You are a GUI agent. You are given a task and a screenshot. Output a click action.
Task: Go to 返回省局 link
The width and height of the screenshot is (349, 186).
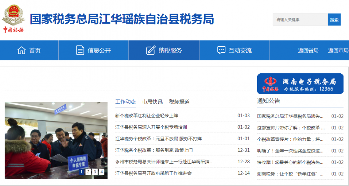click(x=308, y=51)
